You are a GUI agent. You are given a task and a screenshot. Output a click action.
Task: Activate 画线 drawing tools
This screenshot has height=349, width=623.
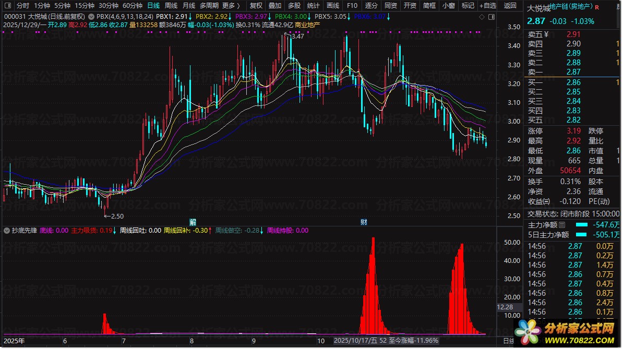click(332, 6)
